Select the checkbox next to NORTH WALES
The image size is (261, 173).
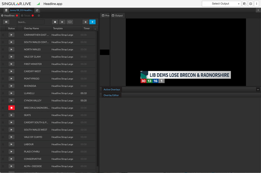click(3, 50)
